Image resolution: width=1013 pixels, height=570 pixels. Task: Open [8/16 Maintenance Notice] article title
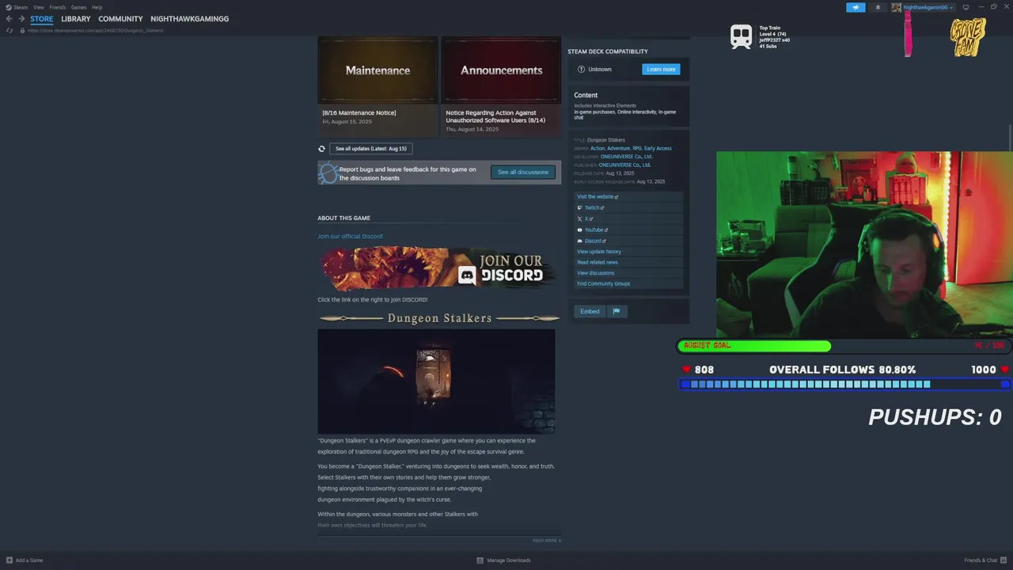point(359,112)
